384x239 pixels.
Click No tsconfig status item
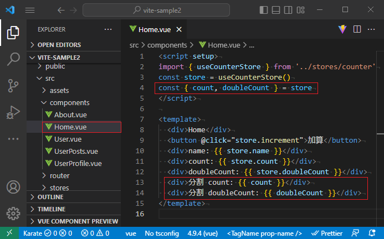(162, 233)
